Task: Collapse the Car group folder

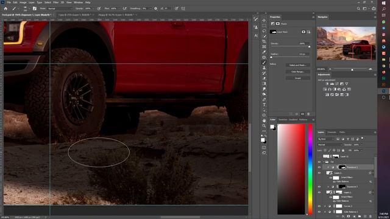Action: point(324,162)
